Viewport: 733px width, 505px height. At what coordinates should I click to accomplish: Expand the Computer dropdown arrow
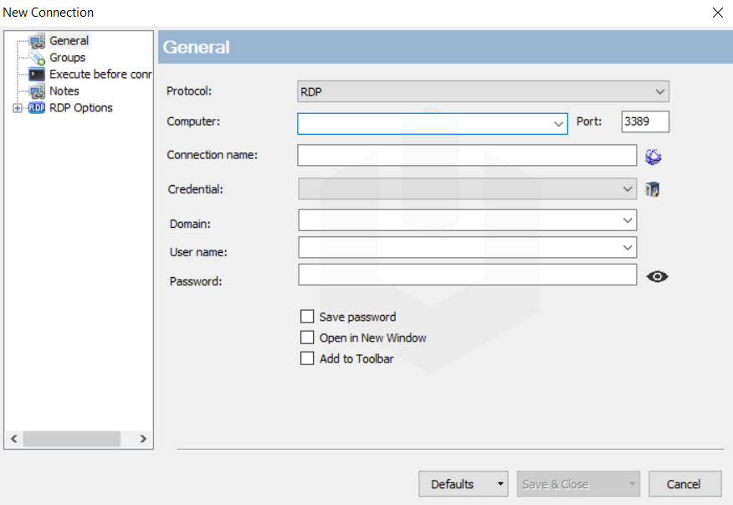pyautogui.click(x=558, y=124)
